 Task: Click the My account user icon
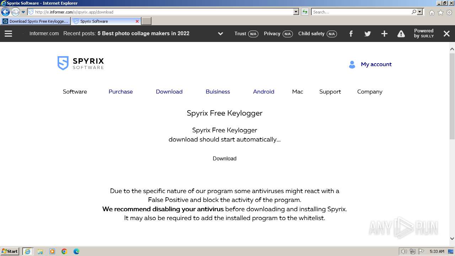click(352, 64)
